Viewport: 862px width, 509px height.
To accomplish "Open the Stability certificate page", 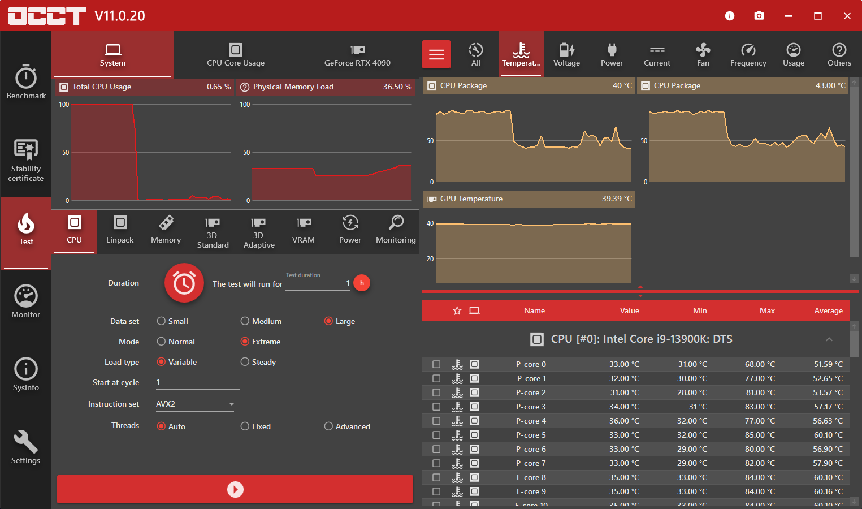I will tap(26, 161).
